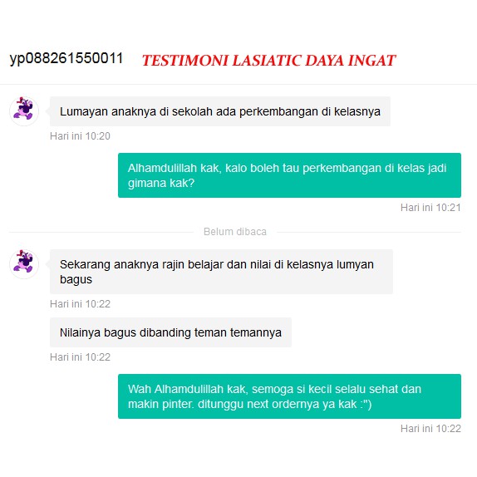Click the avatar next to the 10:22 message
The width and height of the screenshot is (477, 477).
coord(24,264)
